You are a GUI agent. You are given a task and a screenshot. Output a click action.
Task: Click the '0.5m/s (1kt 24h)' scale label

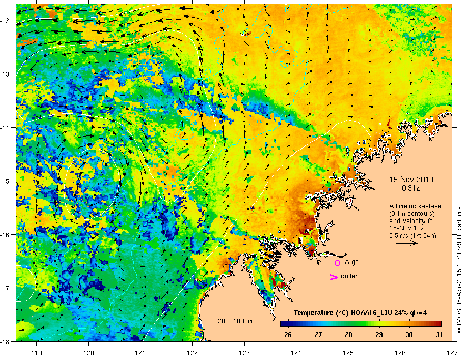tap(412, 236)
